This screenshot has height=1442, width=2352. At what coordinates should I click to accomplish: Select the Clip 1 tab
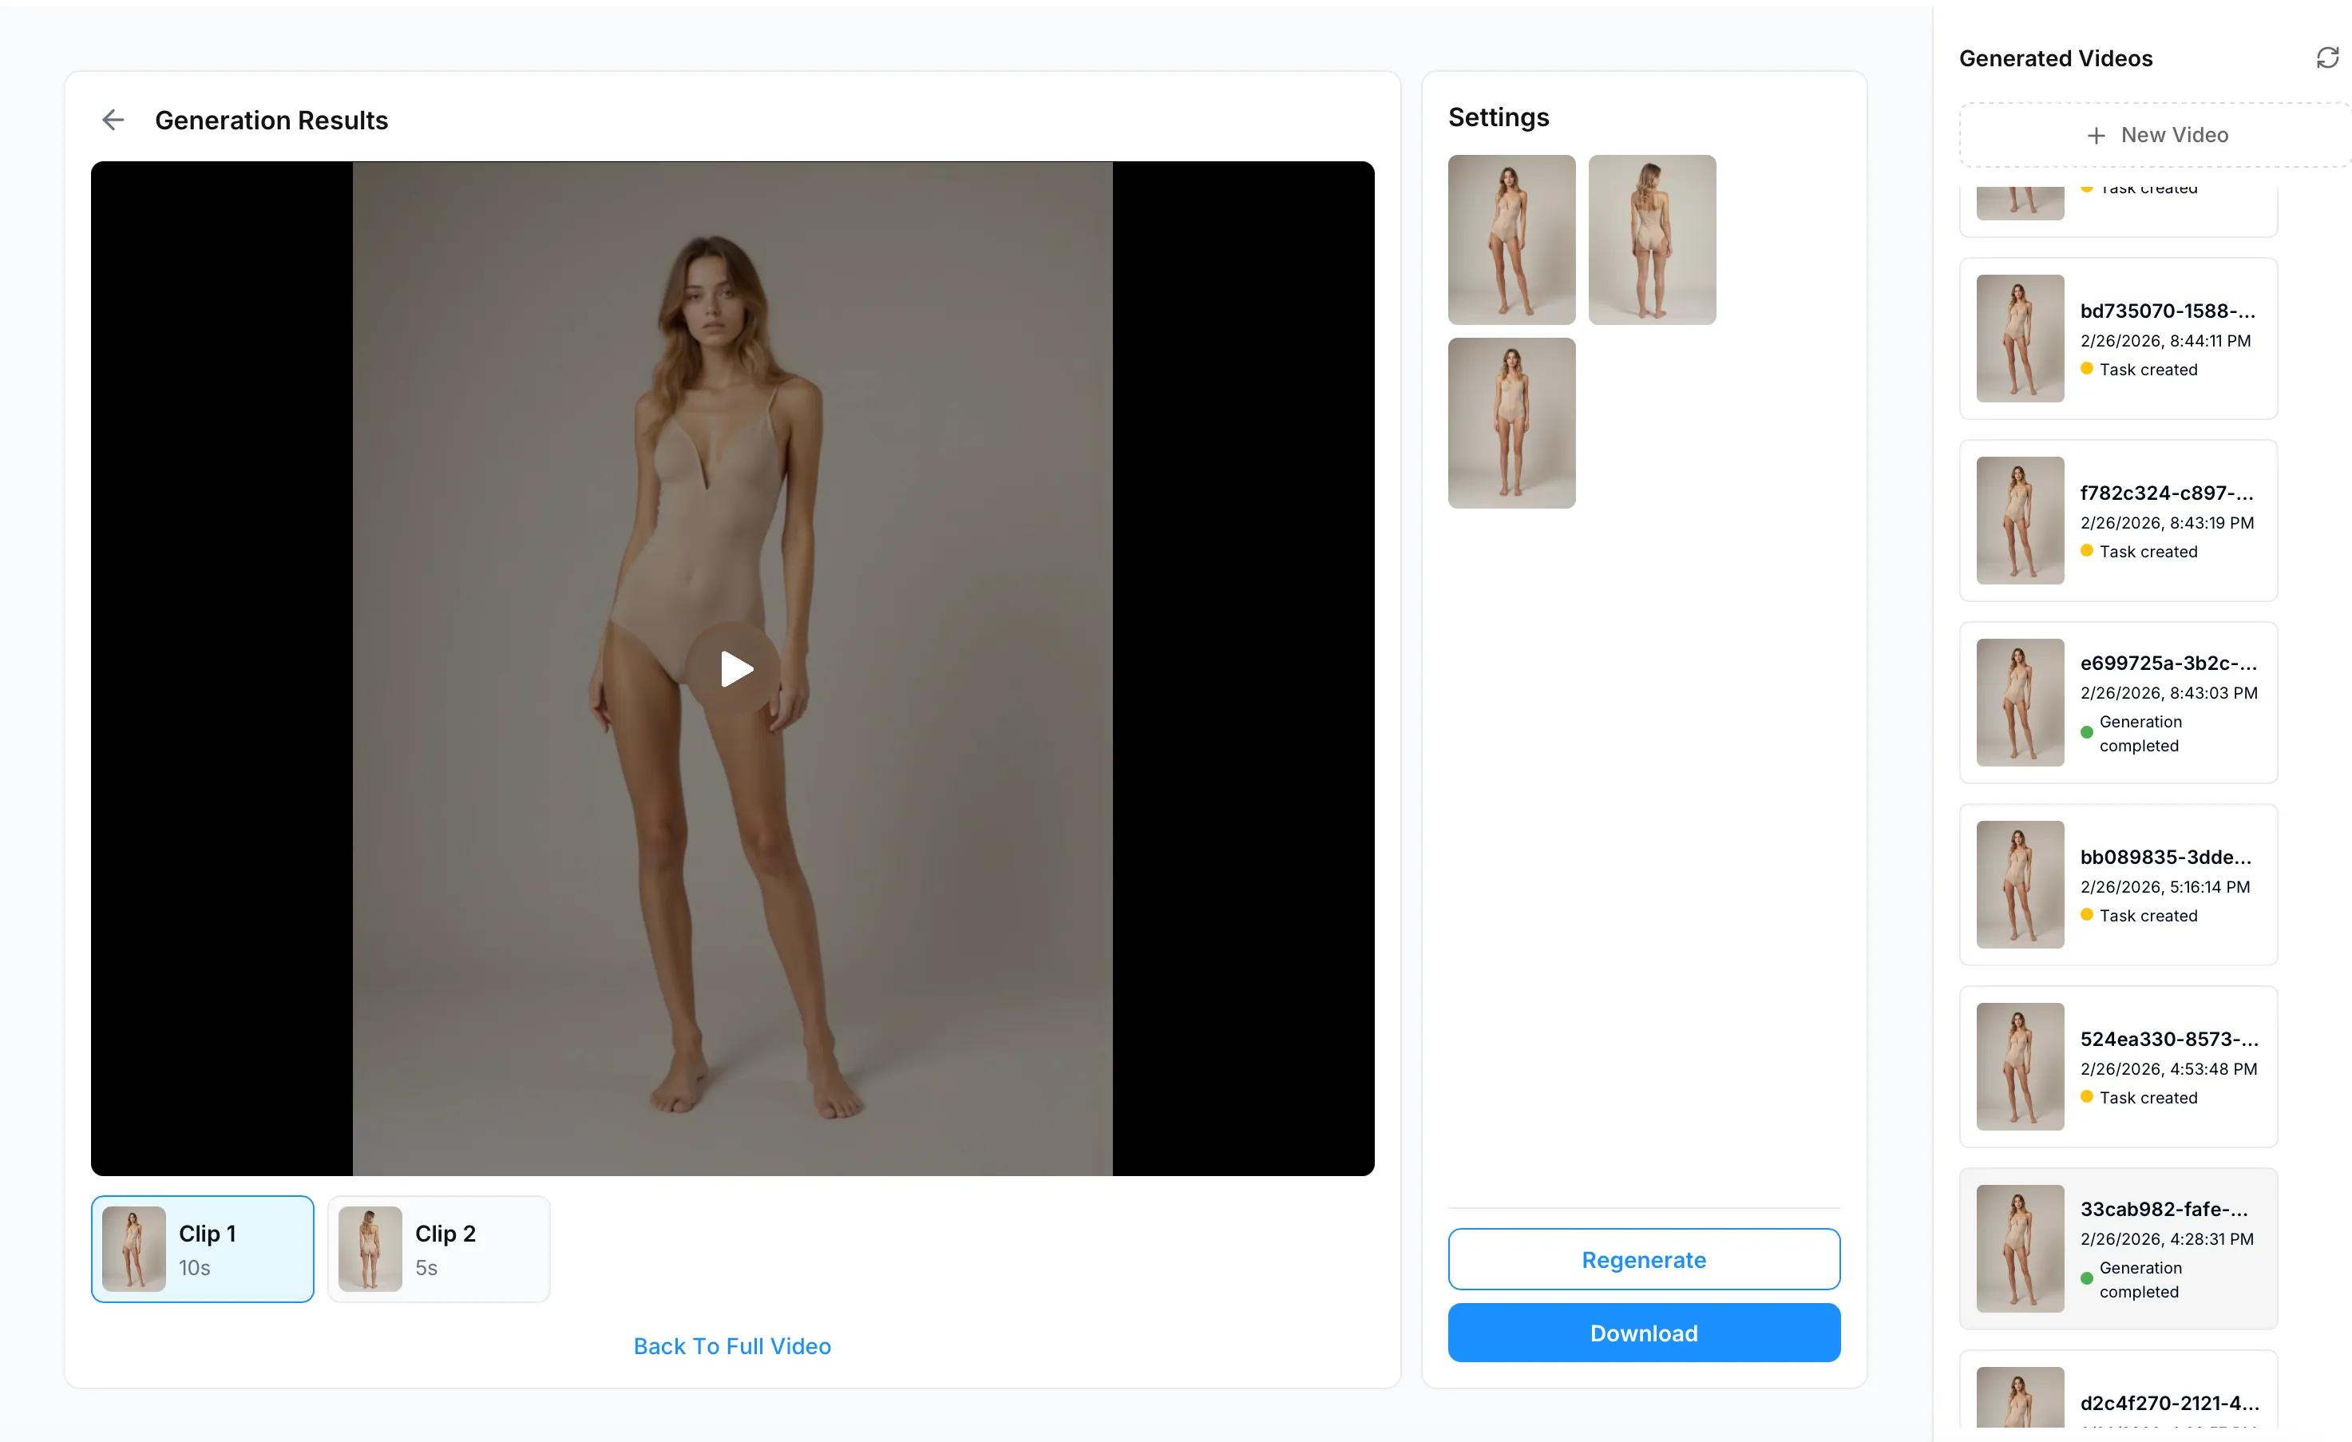[x=202, y=1250]
